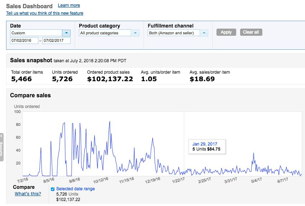
Task: Open the Learn more link
Action: 69,5
